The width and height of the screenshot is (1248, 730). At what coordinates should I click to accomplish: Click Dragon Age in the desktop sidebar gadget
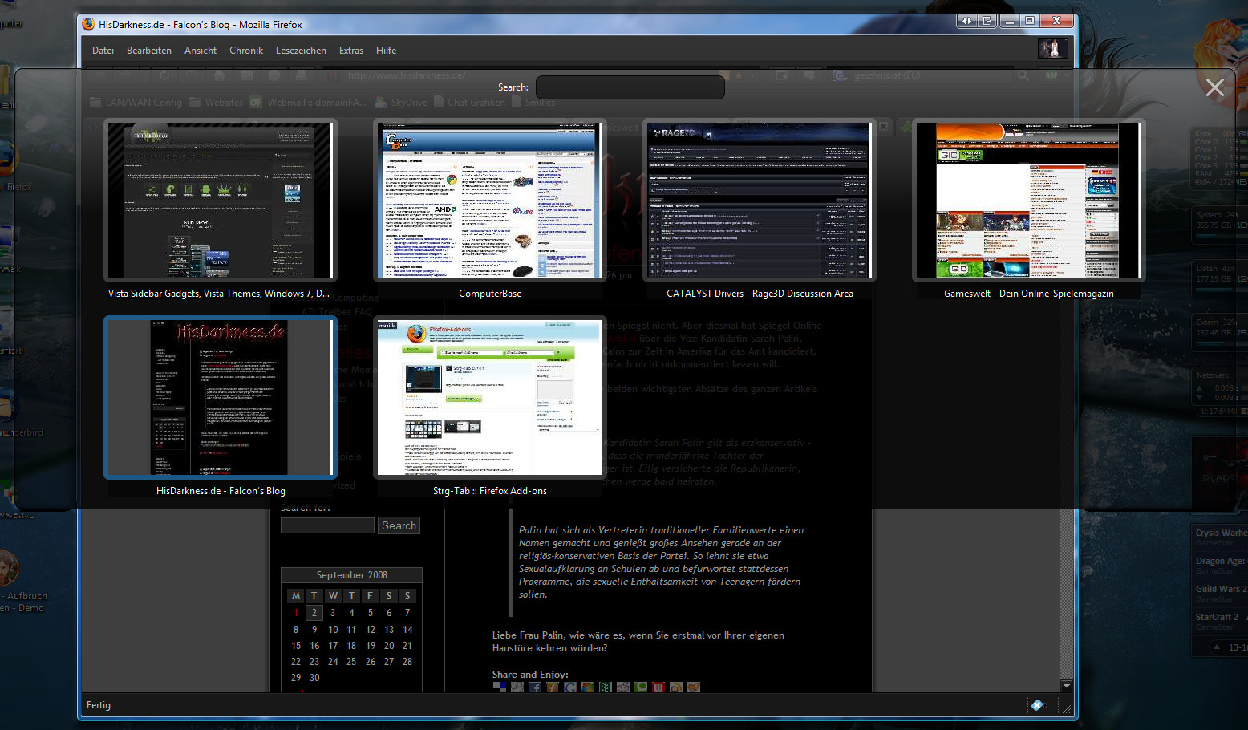(1221, 561)
